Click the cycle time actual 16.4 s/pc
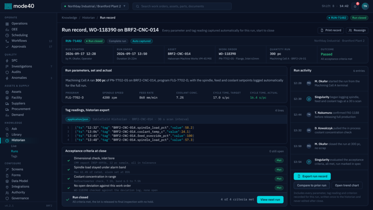Image resolution: width=373 pixels, height=210 pixels. [258, 98]
